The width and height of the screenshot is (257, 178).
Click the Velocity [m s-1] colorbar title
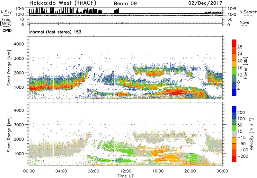point(251,134)
